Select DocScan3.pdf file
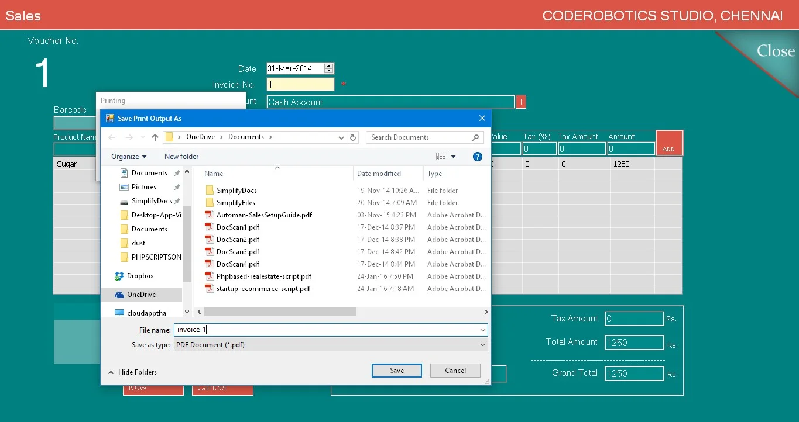This screenshot has height=422, width=799. pyautogui.click(x=238, y=252)
